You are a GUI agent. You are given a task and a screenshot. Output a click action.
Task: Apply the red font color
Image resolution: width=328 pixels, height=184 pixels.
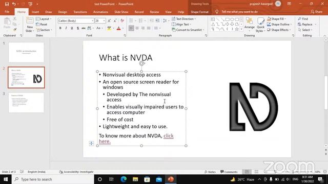[118, 29]
